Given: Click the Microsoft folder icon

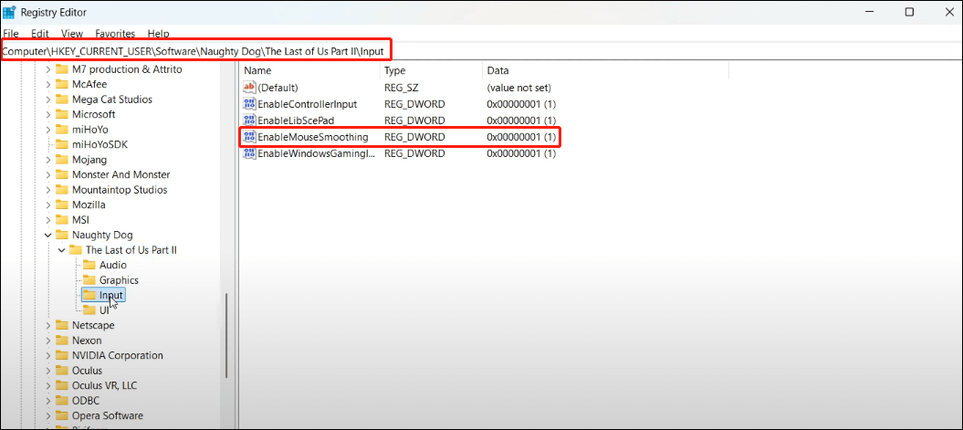Looking at the screenshot, I should pos(61,114).
